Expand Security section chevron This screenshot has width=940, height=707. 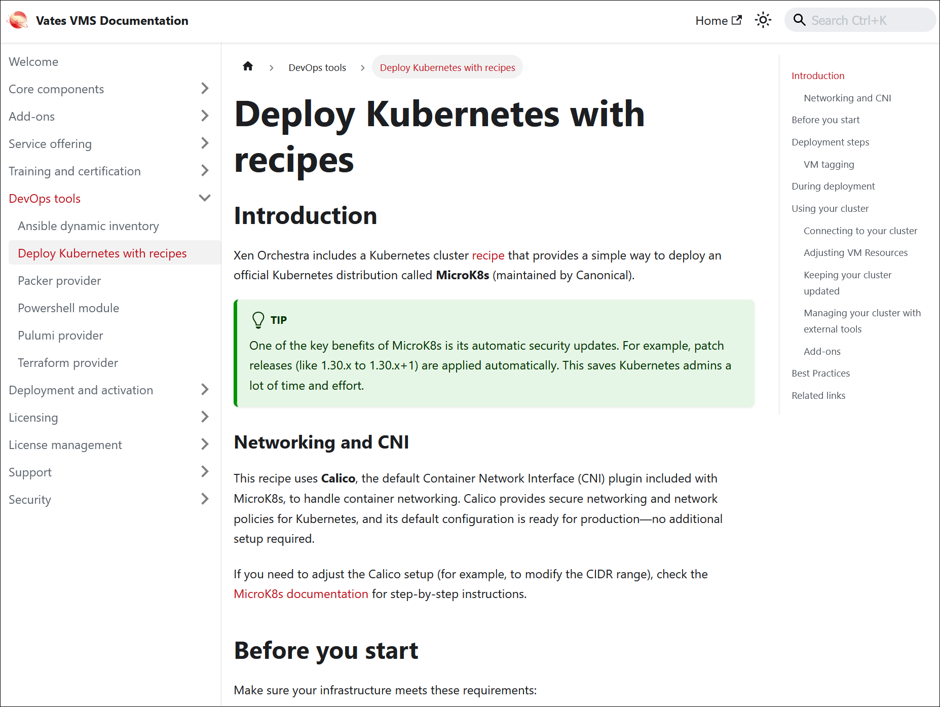205,499
